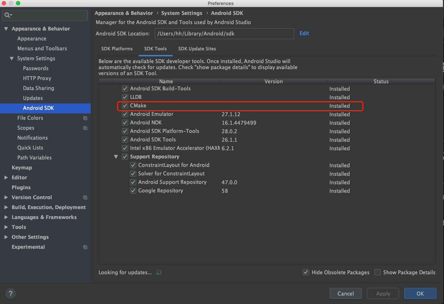Click the Cancel button
Screen dimensions: 444x304
coord(346,293)
